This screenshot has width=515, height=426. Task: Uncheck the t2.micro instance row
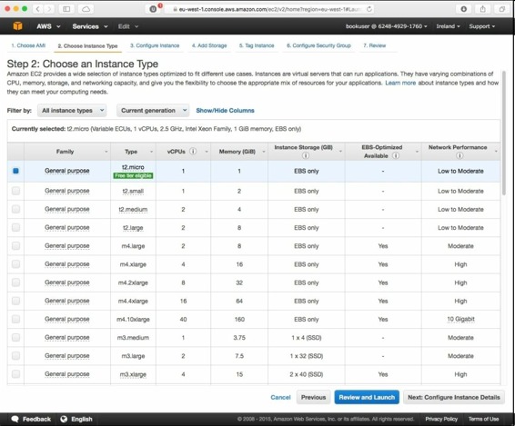click(15, 171)
